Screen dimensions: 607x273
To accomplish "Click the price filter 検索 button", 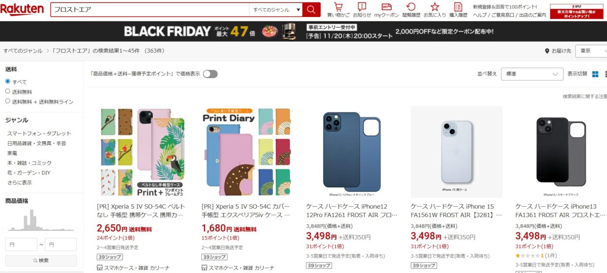I will [41, 261].
